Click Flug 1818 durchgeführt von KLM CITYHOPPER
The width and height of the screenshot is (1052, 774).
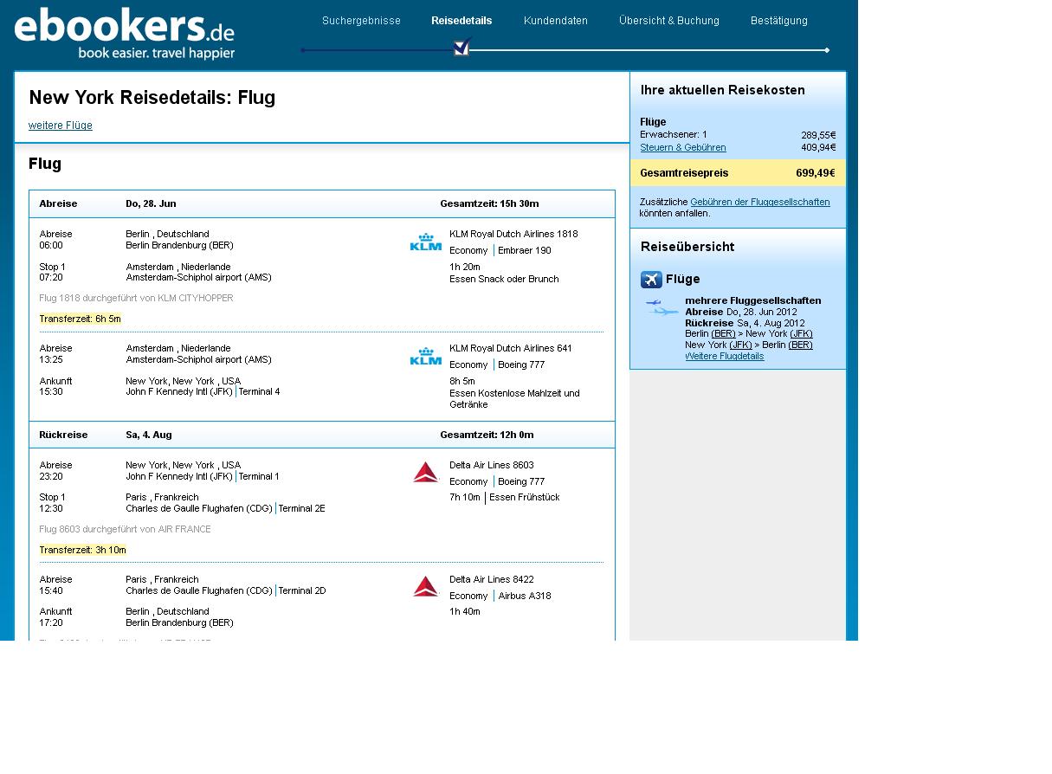(136, 298)
